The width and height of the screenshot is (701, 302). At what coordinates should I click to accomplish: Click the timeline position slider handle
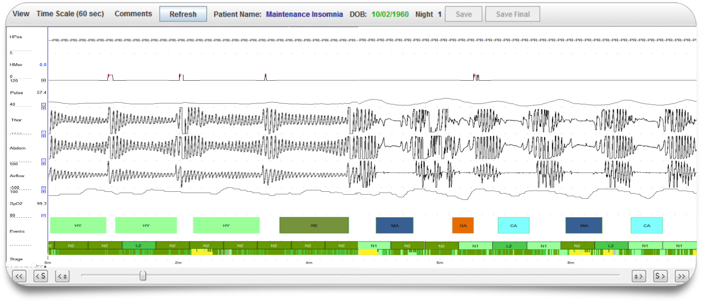coord(143,275)
